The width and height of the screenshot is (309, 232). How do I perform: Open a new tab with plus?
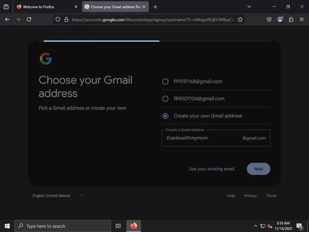coord(155,7)
